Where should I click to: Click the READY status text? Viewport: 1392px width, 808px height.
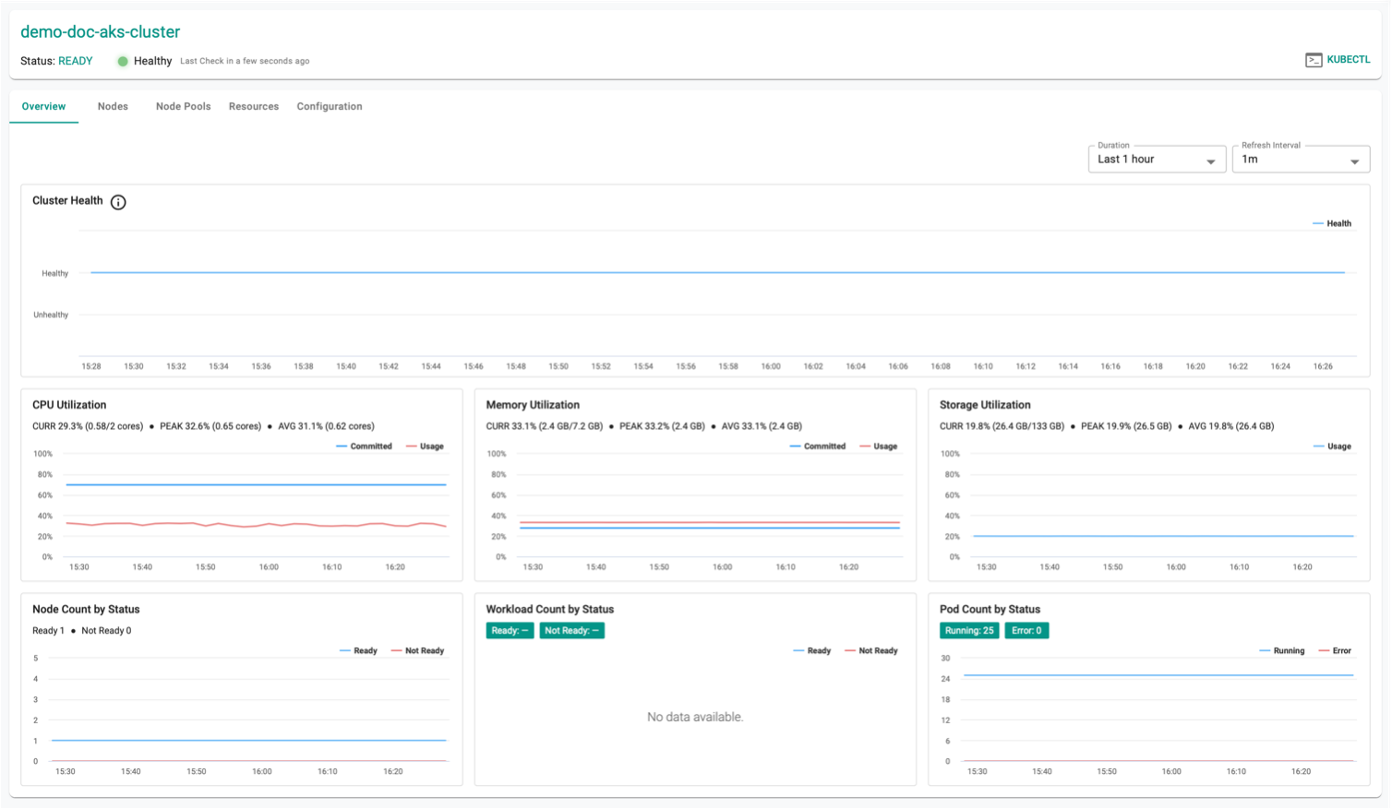76,61
